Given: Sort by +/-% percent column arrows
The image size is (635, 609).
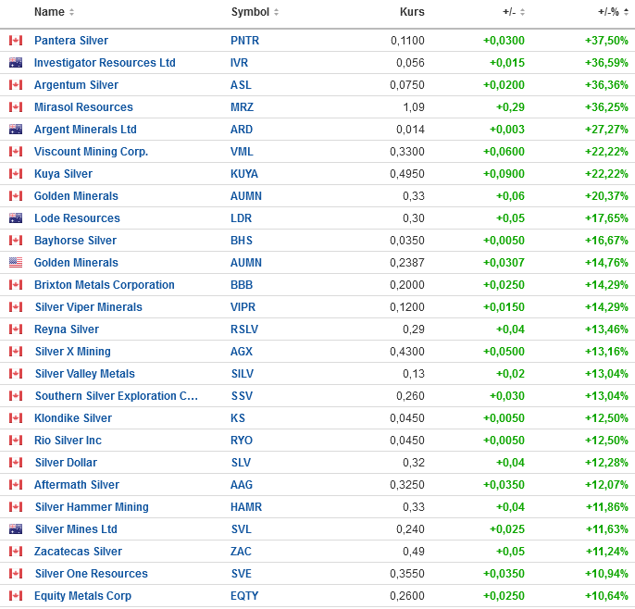Looking at the screenshot, I should point(626,12).
